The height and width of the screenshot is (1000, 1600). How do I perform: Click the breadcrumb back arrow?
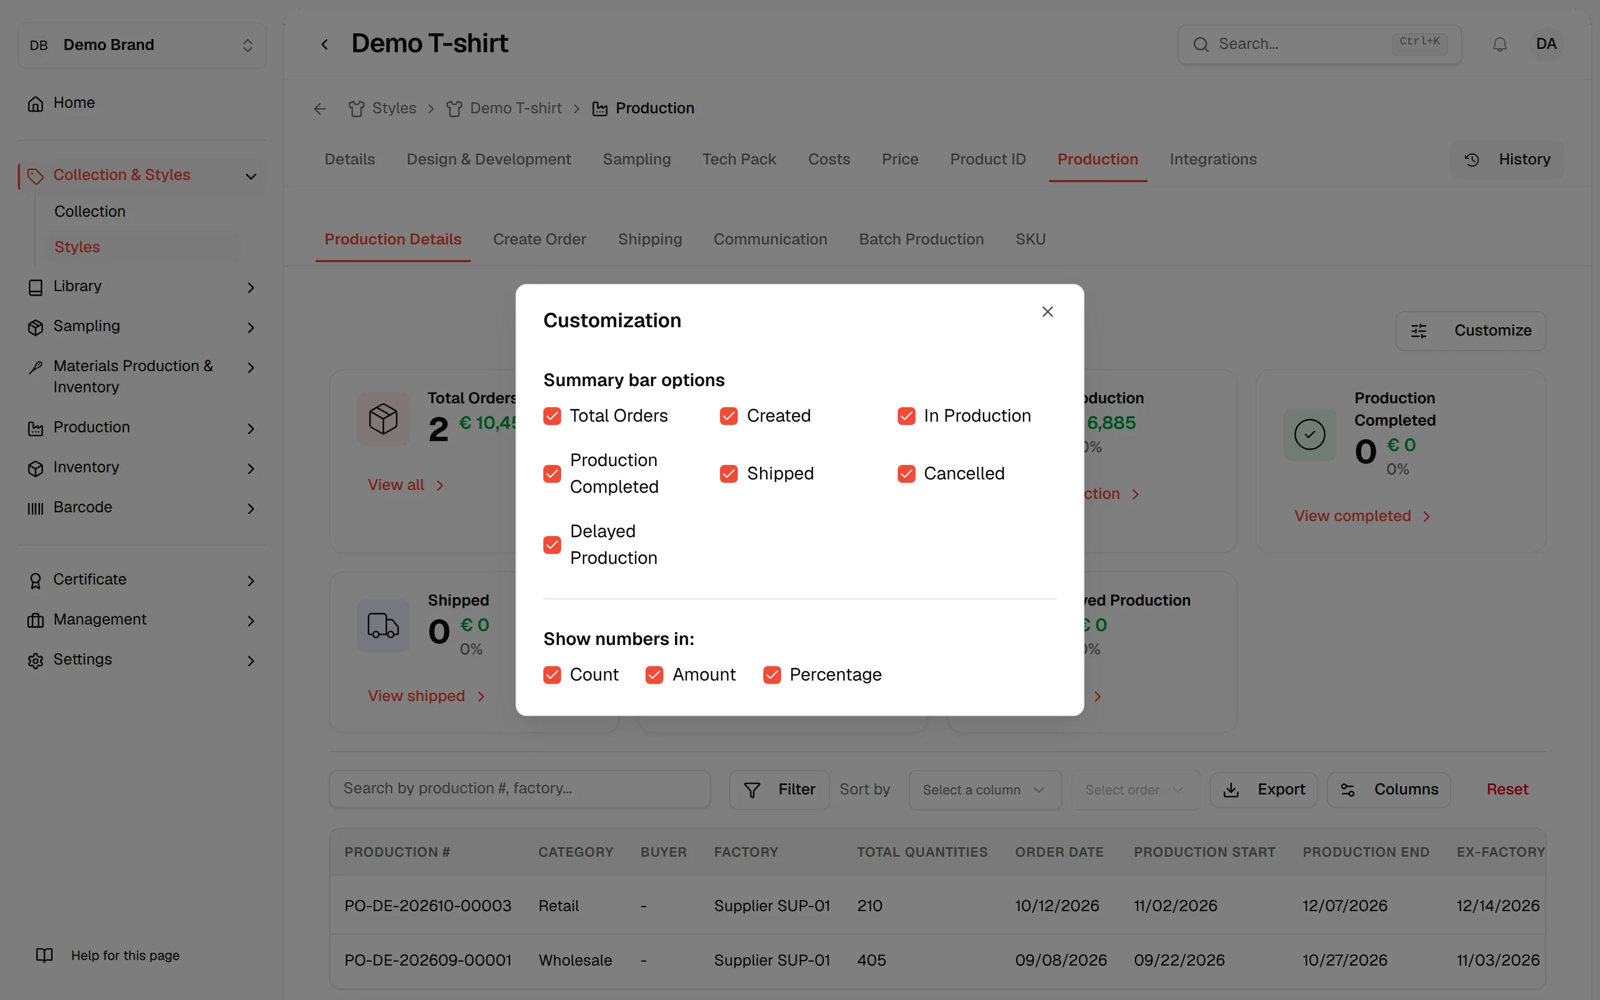(320, 108)
